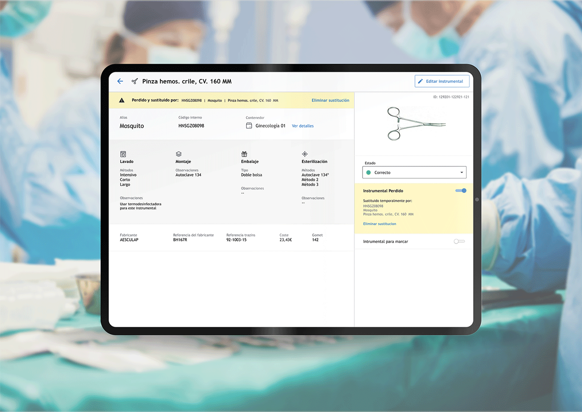Click the forceps icon beside the title

coord(135,81)
